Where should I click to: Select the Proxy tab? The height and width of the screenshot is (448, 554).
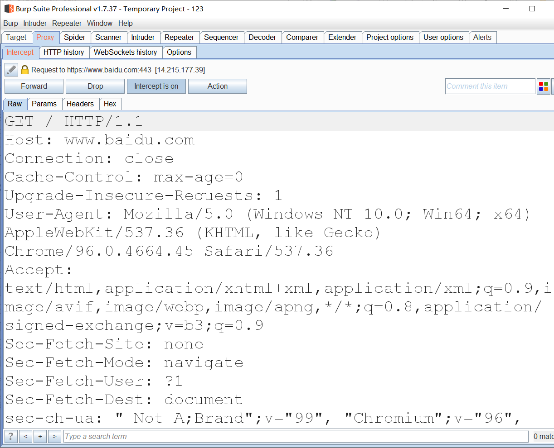click(x=45, y=37)
